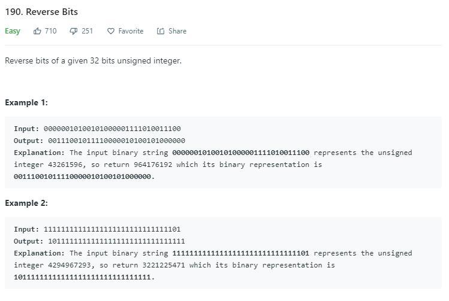The width and height of the screenshot is (449, 301).
Task: Click the problem description sentence
Action: (93, 60)
